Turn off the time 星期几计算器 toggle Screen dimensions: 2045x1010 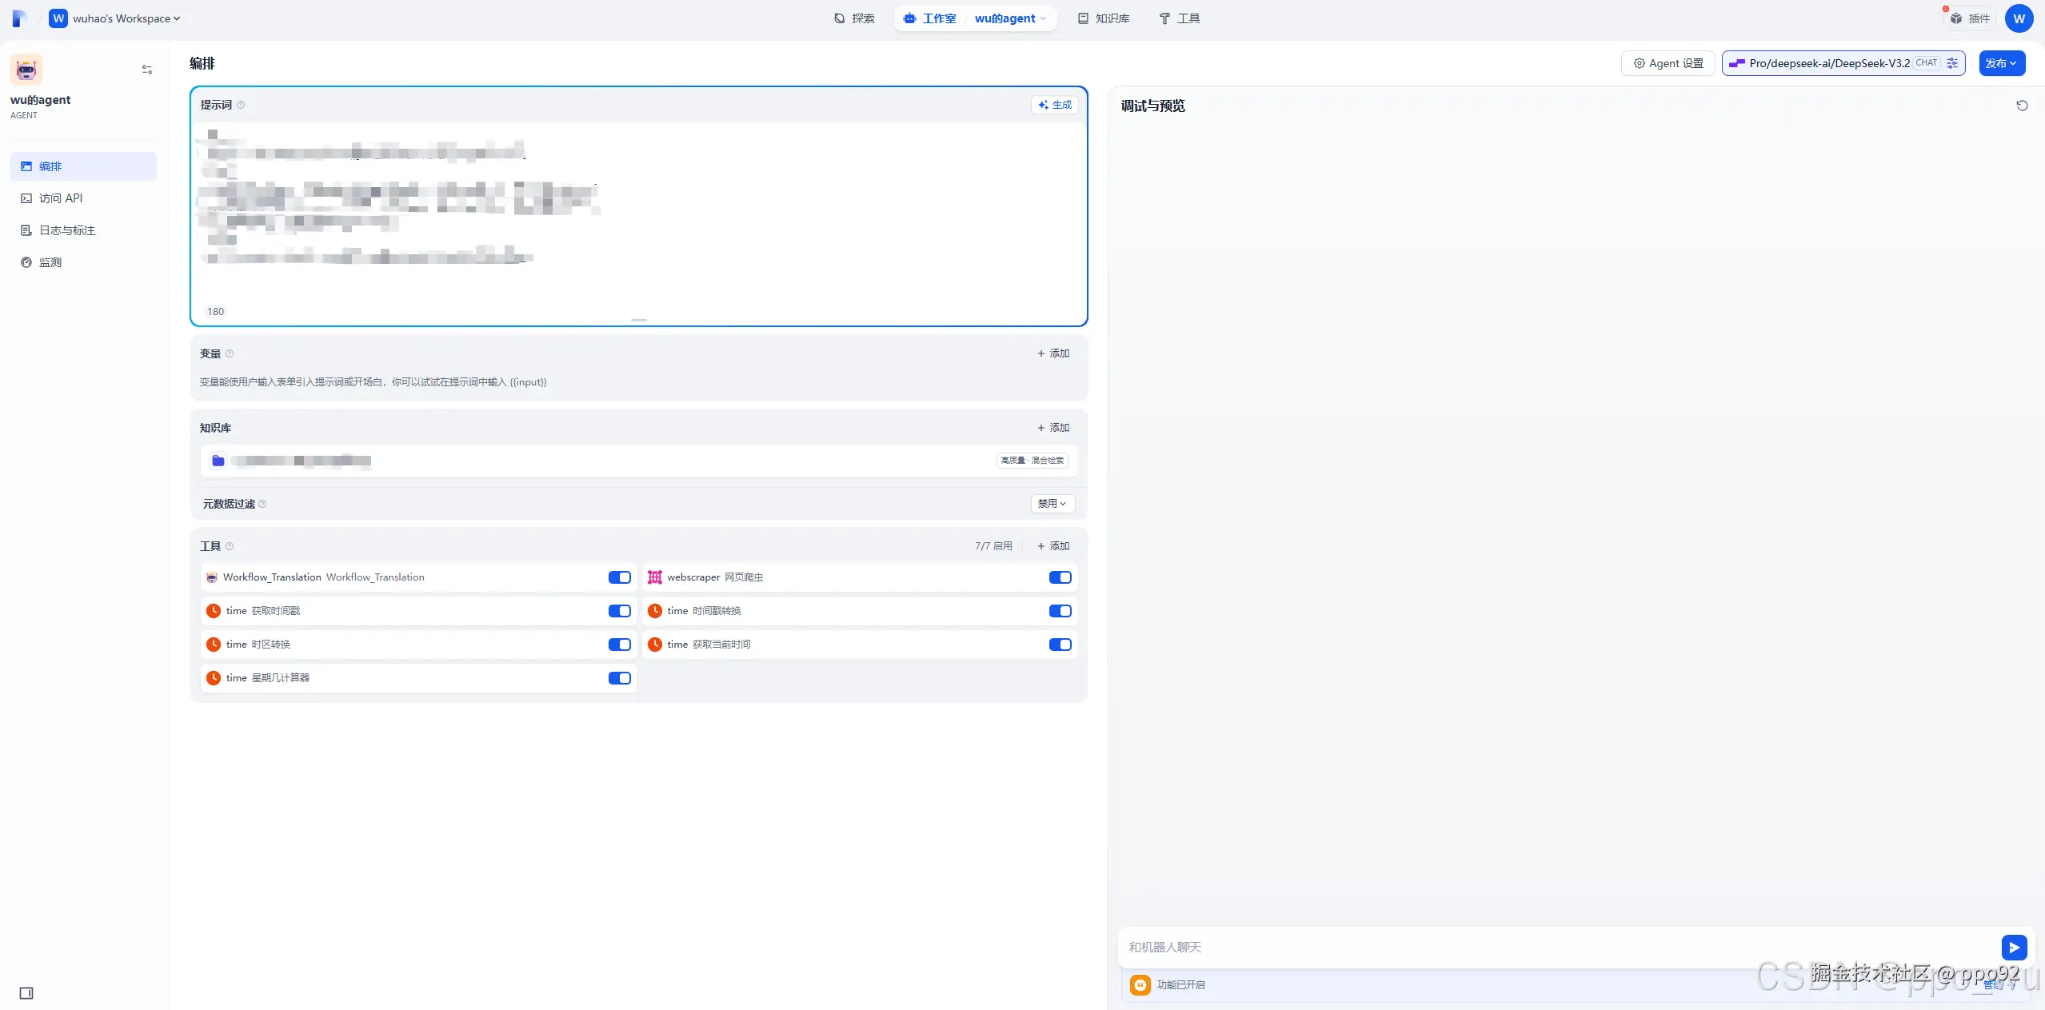[619, 678]
